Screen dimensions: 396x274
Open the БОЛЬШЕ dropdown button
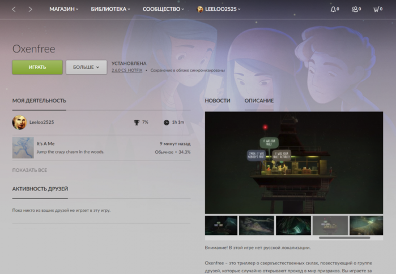(86, 67)
